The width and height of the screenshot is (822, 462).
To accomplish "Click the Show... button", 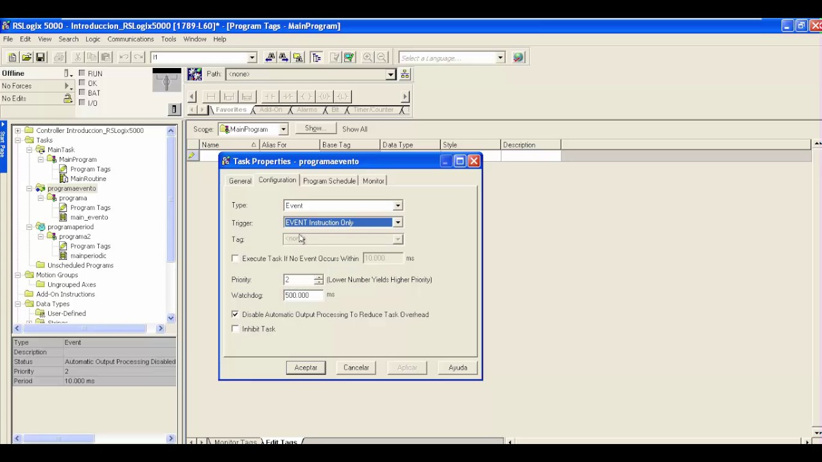I will point(314,128).
